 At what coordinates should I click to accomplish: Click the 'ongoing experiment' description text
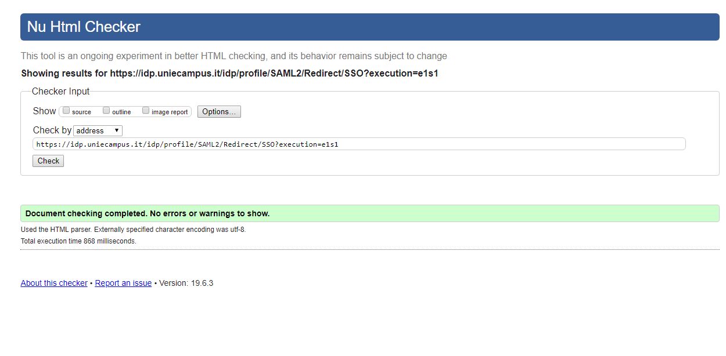click(x=234, y=56)
